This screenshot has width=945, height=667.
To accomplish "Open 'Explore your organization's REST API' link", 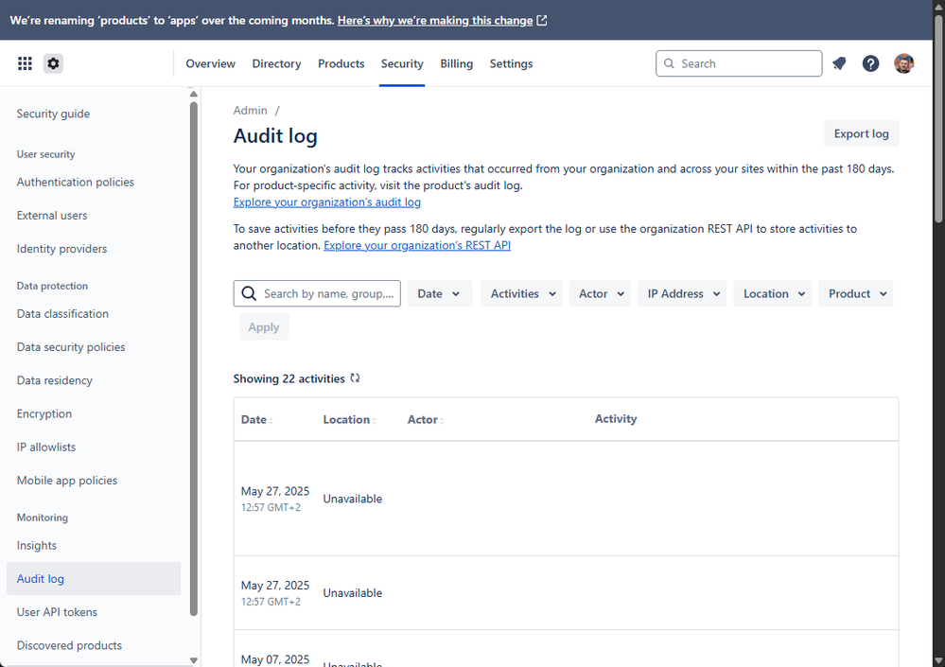I will (x=417, y=245).
